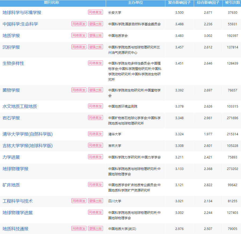
Task: Click 网络首发 badge for 清华大学学报
Action: pos(96,134)
